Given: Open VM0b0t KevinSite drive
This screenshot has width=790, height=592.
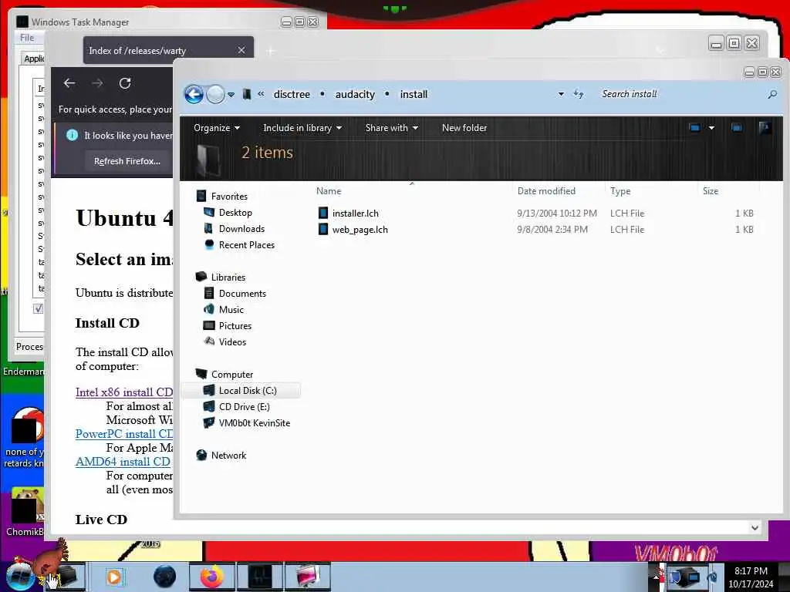Looking at the screenshot, I should [x=255, y=423].
